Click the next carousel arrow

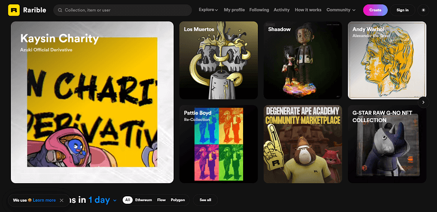point(423,102)
